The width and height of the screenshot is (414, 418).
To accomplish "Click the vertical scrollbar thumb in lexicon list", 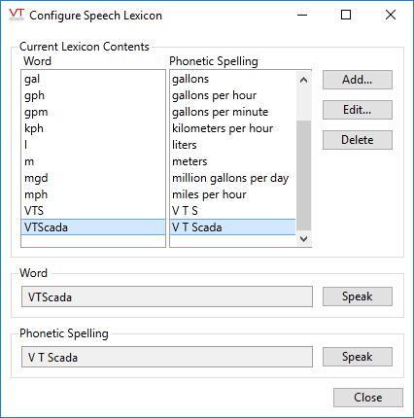I will 303,175.
